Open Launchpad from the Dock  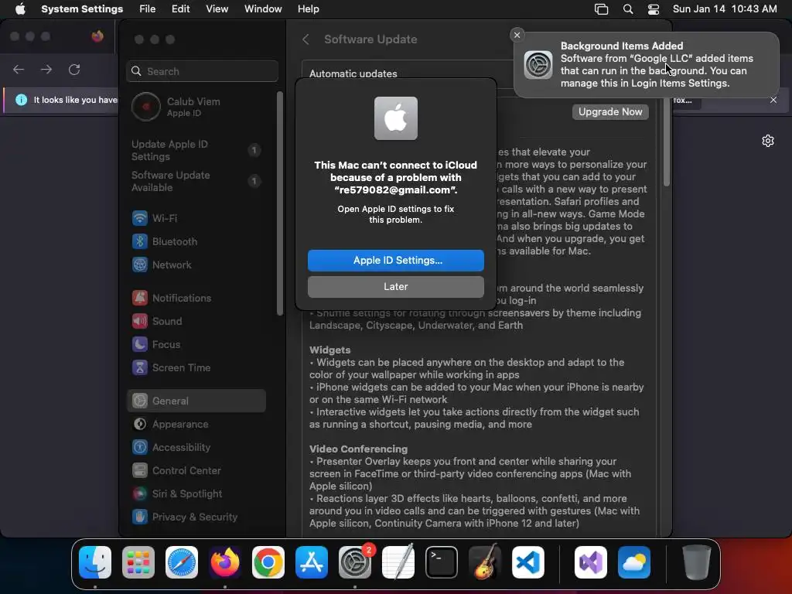138,562
